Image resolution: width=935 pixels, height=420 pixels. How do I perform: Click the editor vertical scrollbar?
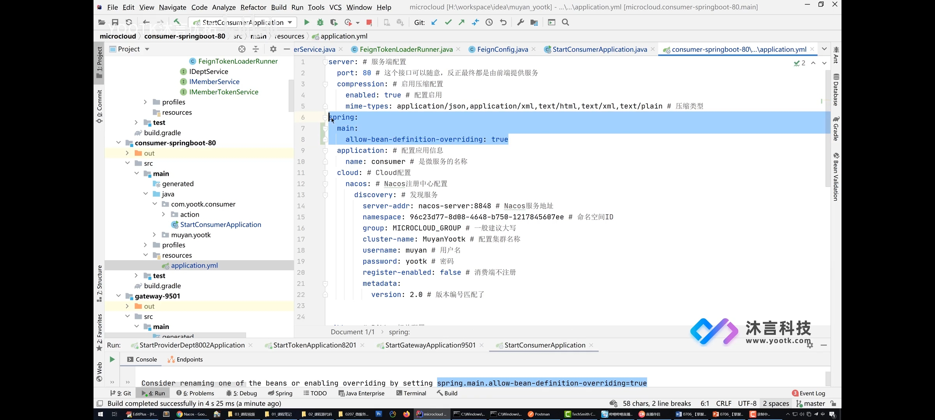(828, 128)
